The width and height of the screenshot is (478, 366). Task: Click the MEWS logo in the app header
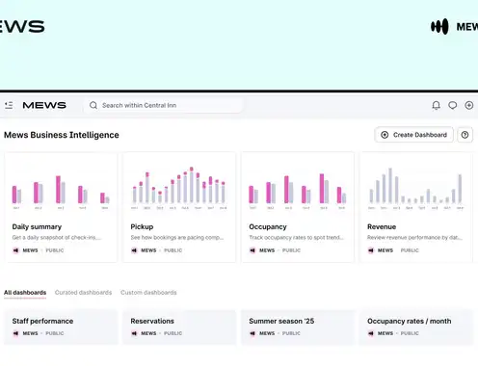coord(44,105)
